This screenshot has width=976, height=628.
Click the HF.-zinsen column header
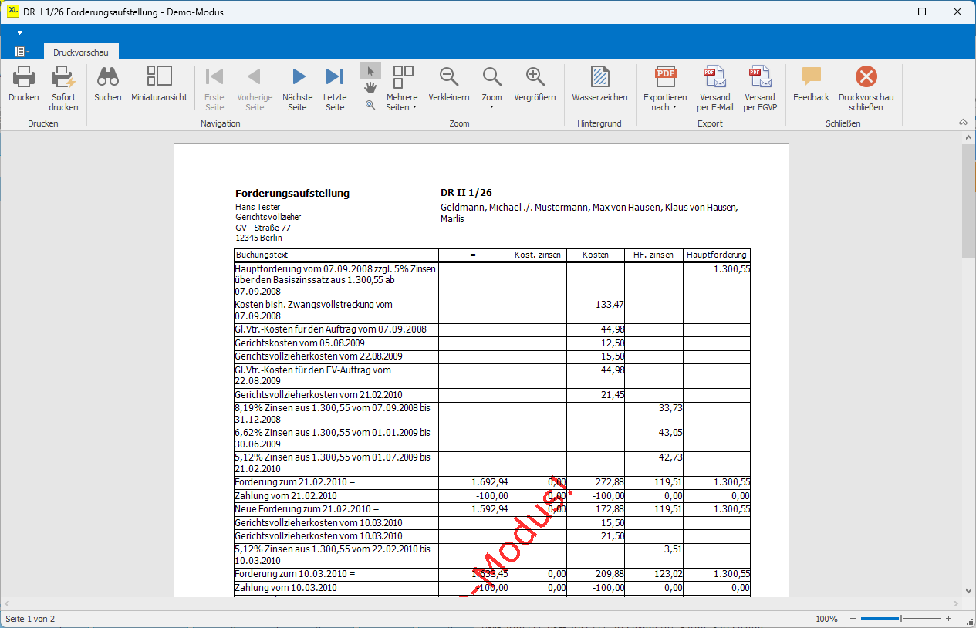(653, 255)
